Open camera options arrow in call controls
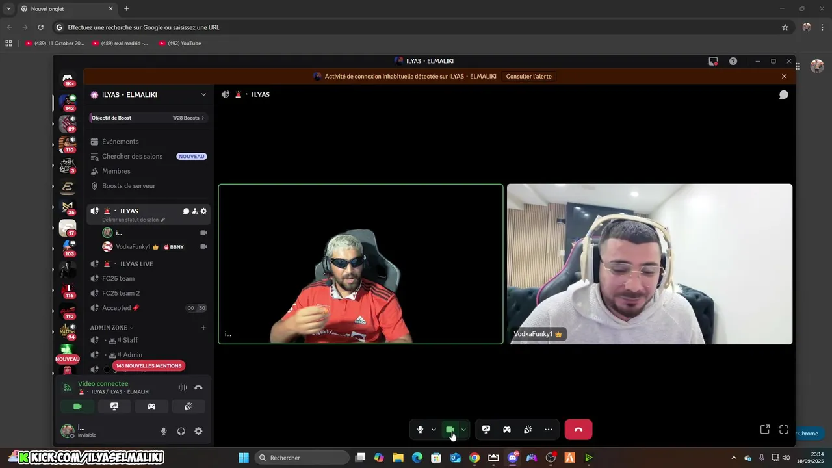 coord(463,430)
